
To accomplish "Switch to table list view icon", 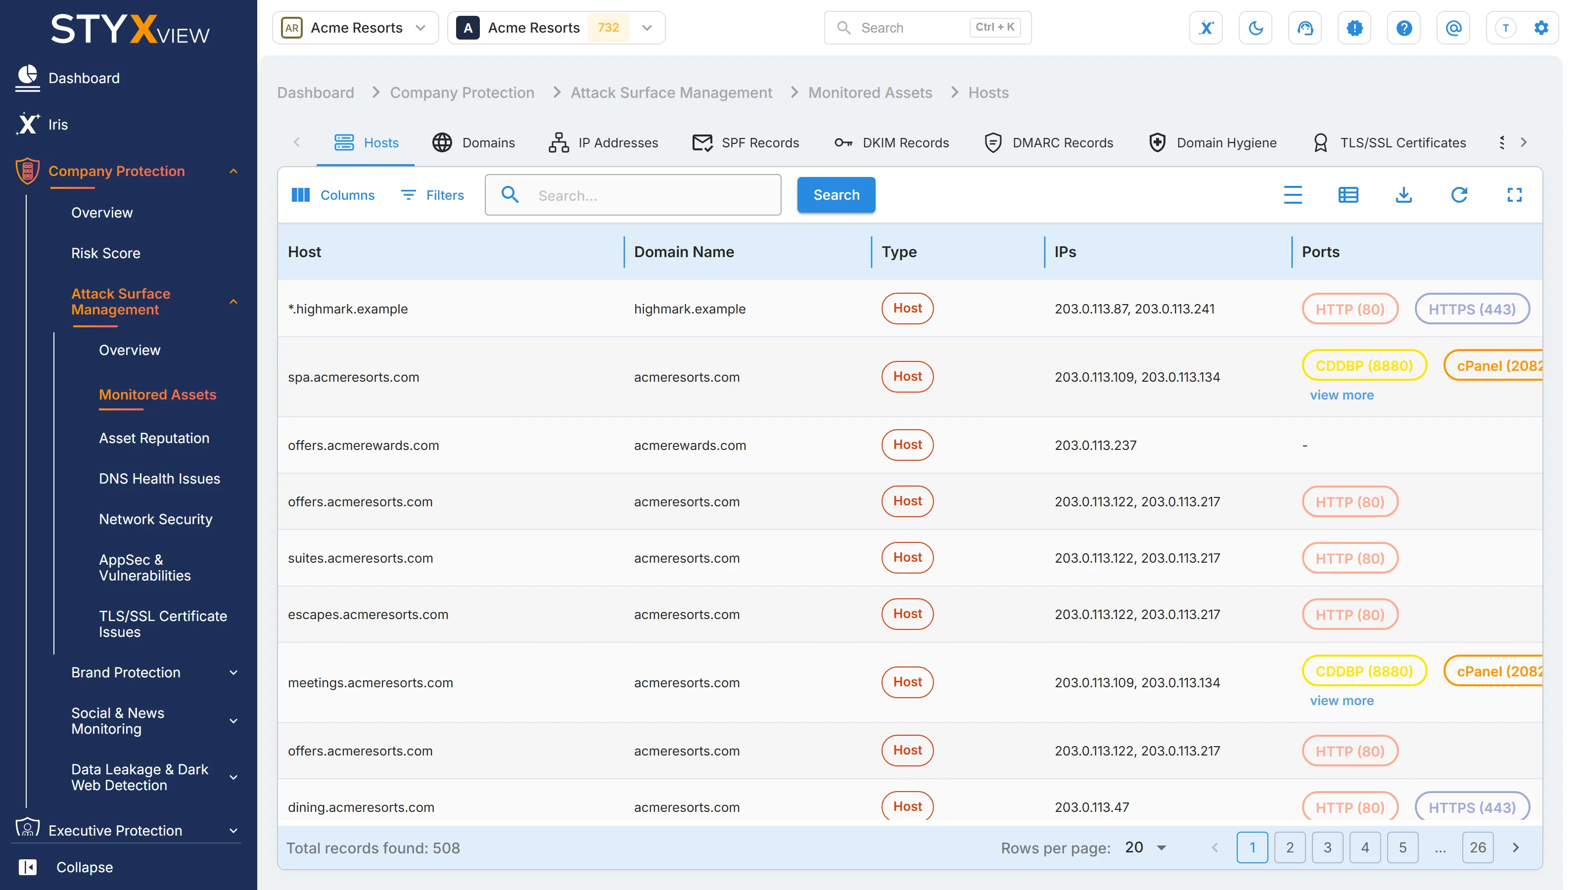I will click(x=1348, y=195).
